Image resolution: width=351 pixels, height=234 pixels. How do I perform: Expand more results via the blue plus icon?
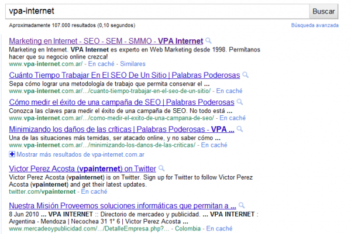[12, 154]
